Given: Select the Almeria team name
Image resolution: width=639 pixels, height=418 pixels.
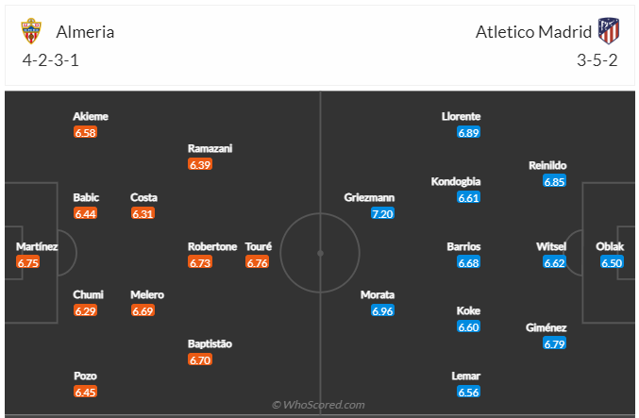Looking at the screenshot, I should [x=85, y=32].
